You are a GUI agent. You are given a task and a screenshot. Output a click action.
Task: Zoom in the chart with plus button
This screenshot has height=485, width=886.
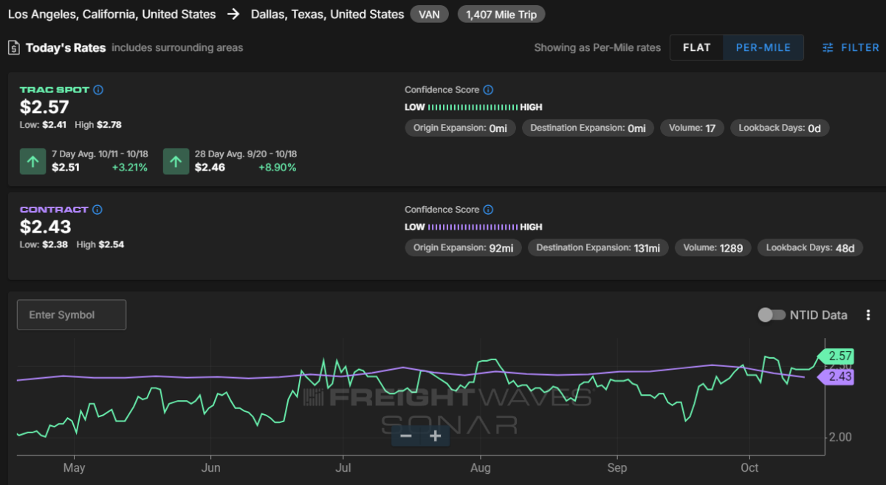[x=435, y=436]
